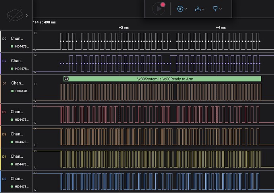This screenshot has width=274, height=193.
Task: Open the 1F hex display format dropdown
Action: [182, 9]
